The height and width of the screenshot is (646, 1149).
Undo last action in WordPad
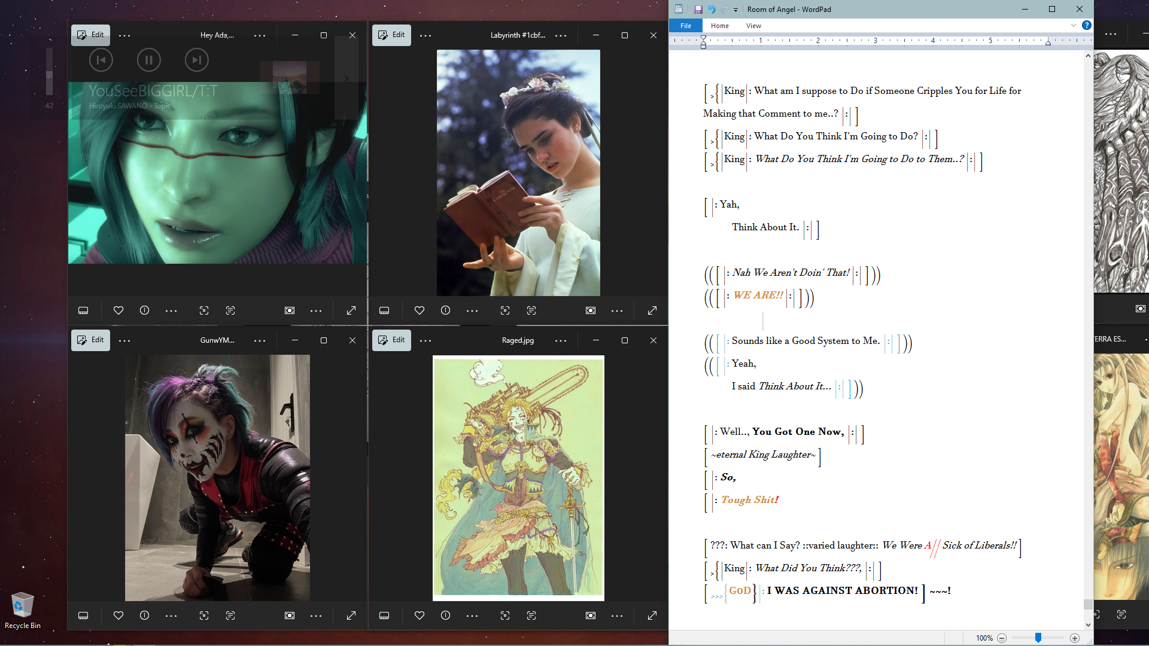[712, 10]
